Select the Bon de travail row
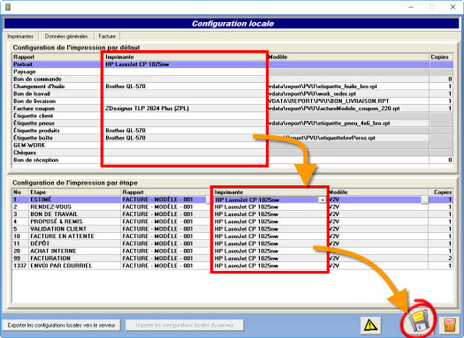Image resolution: width=464 pixels, height=338 pixels. (x=232, y=94)
